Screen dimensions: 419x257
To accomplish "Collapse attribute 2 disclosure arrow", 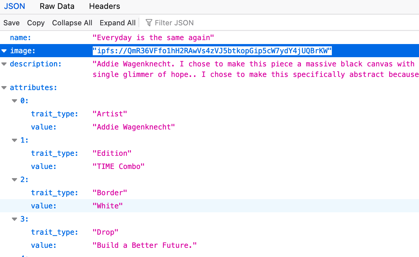I will (x=14, y=179).
